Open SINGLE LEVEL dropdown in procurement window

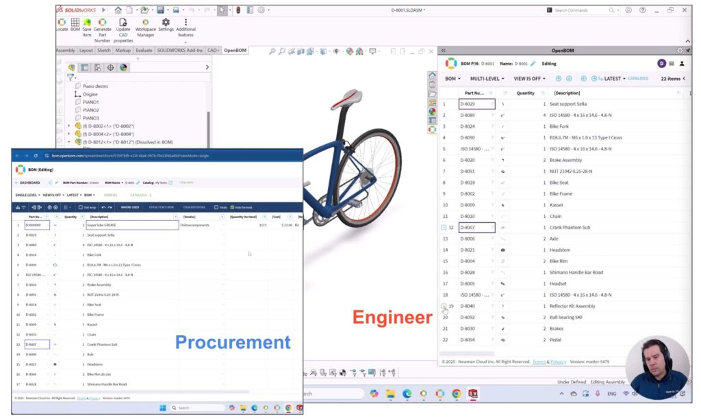(x=27, y=195)
